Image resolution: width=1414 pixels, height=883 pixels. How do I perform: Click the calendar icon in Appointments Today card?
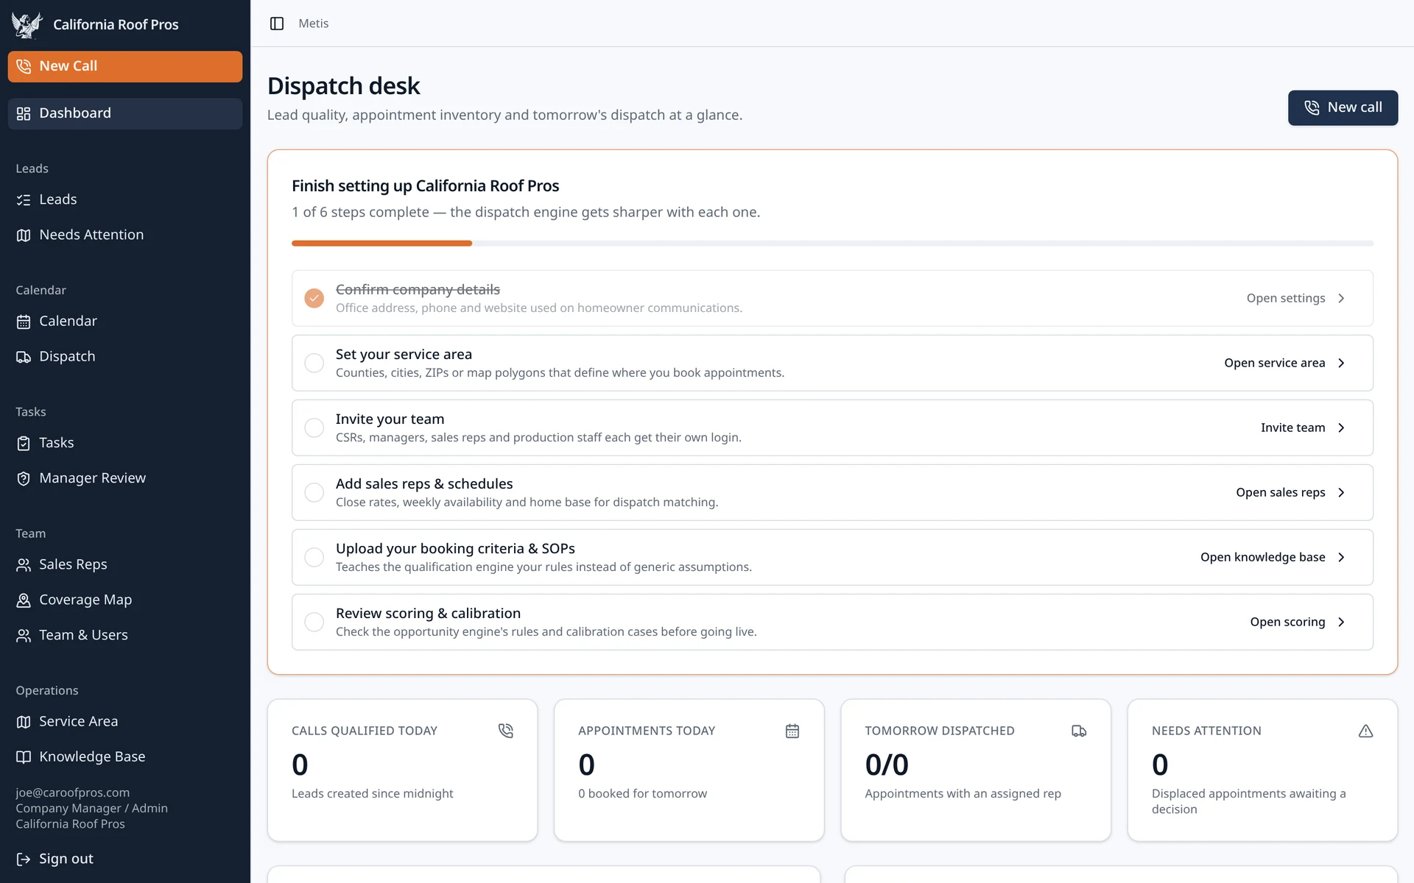coord(792,731)
